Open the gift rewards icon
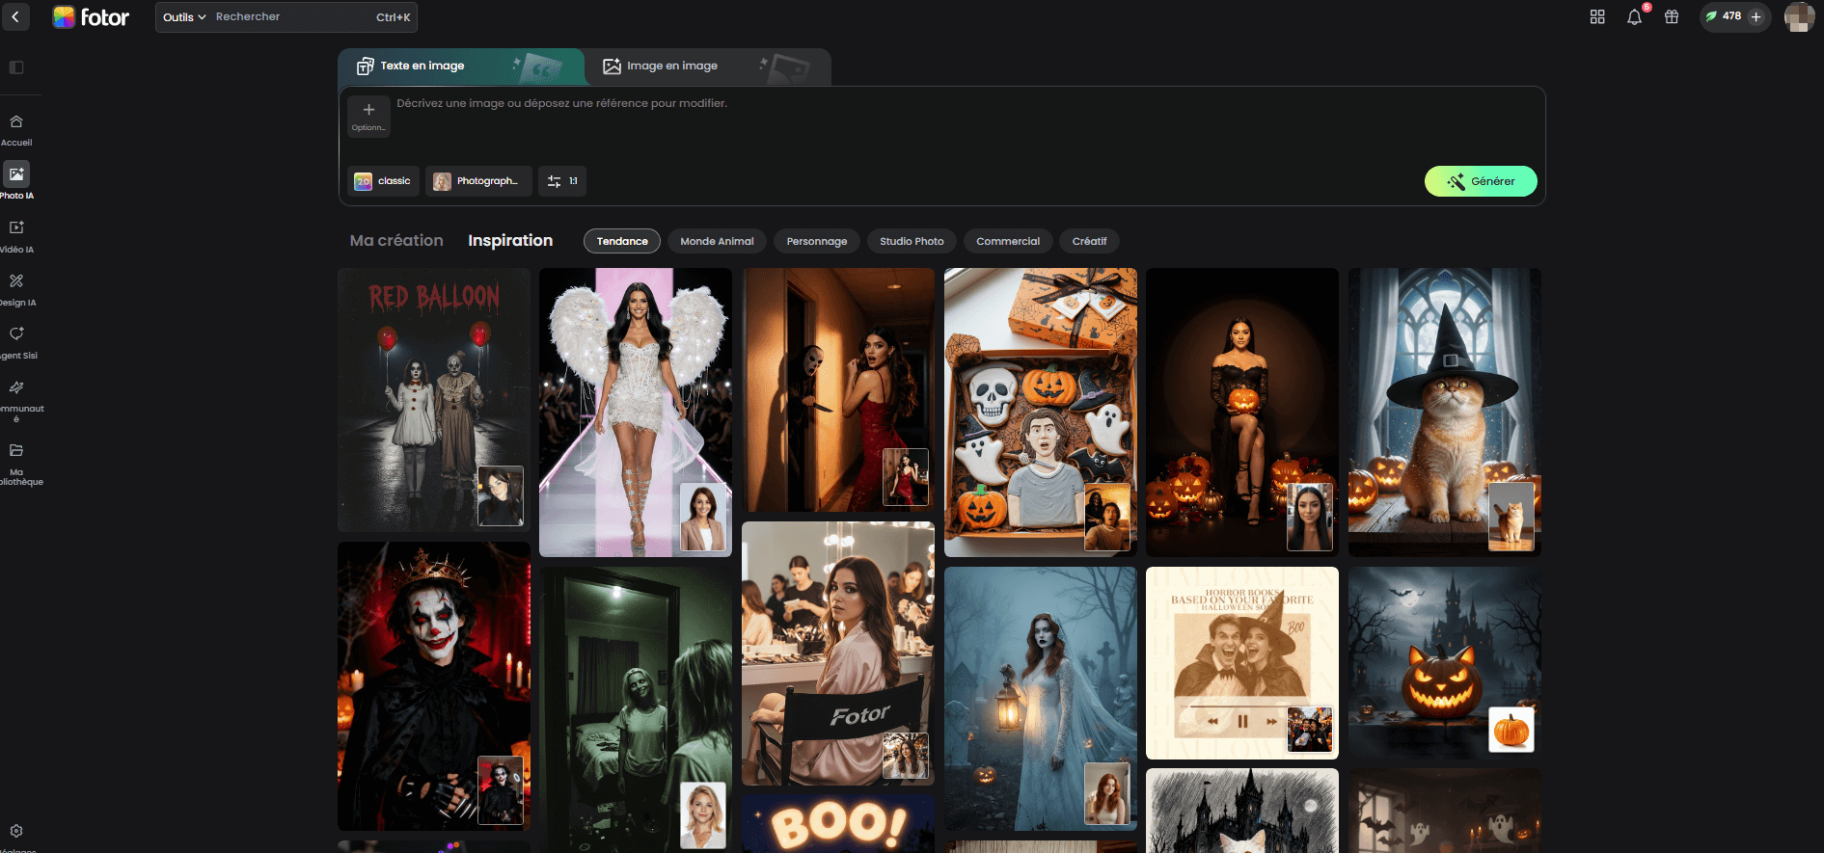This screenshot has height=853, width=1824. [x=1672, y=17]
